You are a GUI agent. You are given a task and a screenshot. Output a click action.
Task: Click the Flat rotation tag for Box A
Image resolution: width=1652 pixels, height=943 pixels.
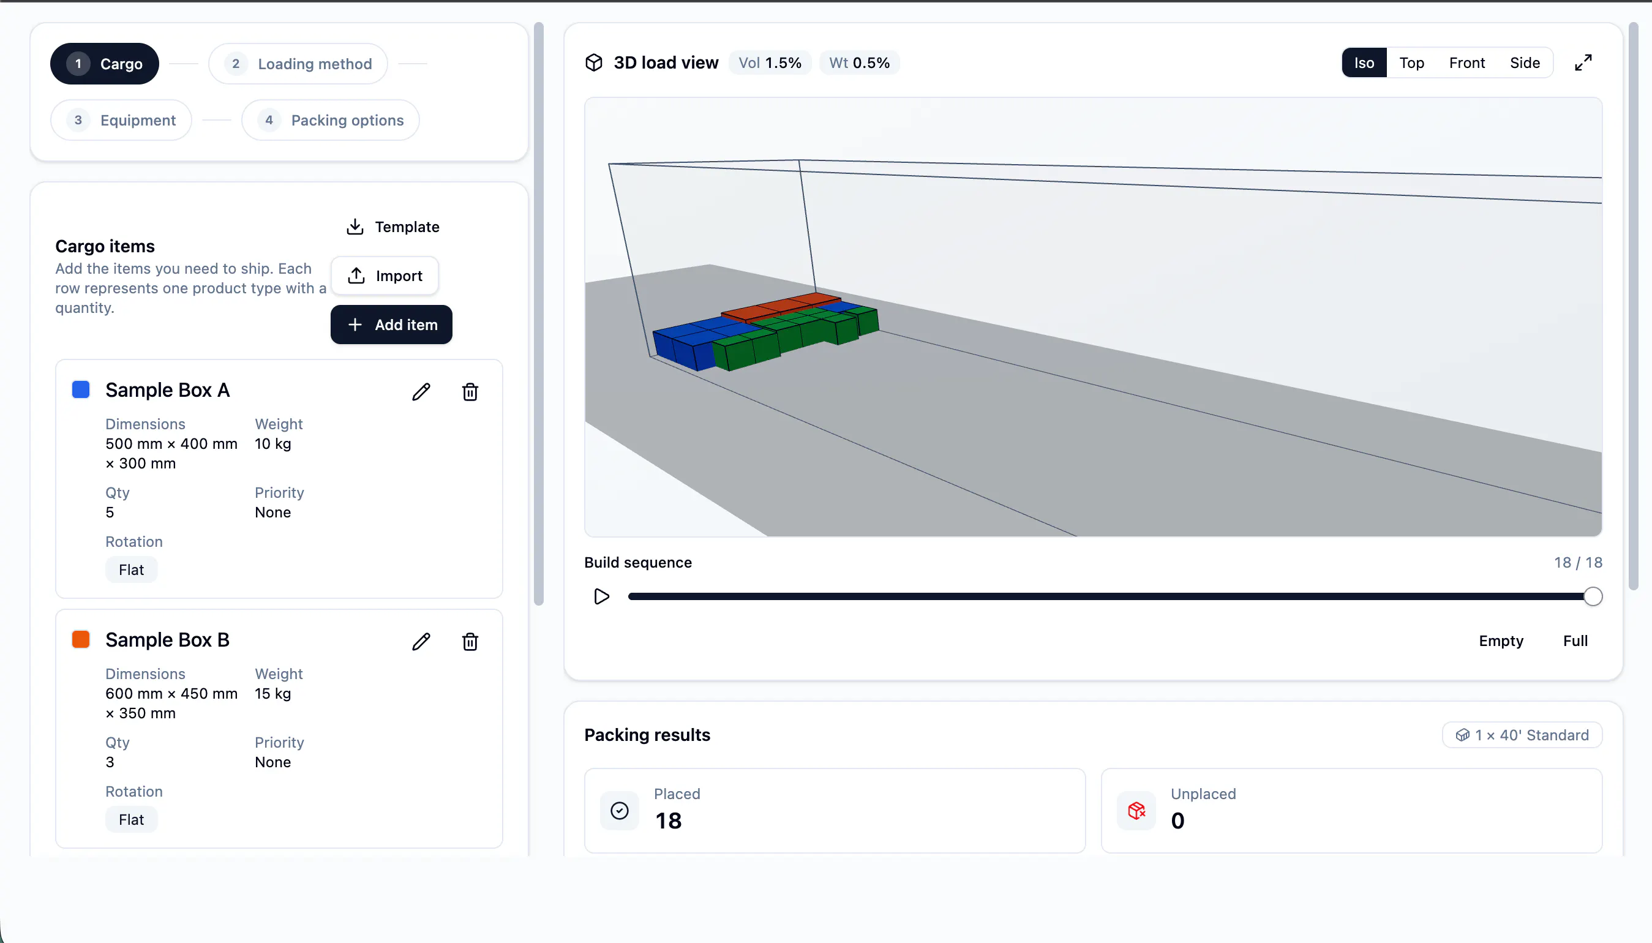point(132,570)
